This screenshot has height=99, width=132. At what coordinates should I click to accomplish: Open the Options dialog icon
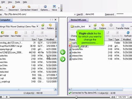(x=45, y=8)
